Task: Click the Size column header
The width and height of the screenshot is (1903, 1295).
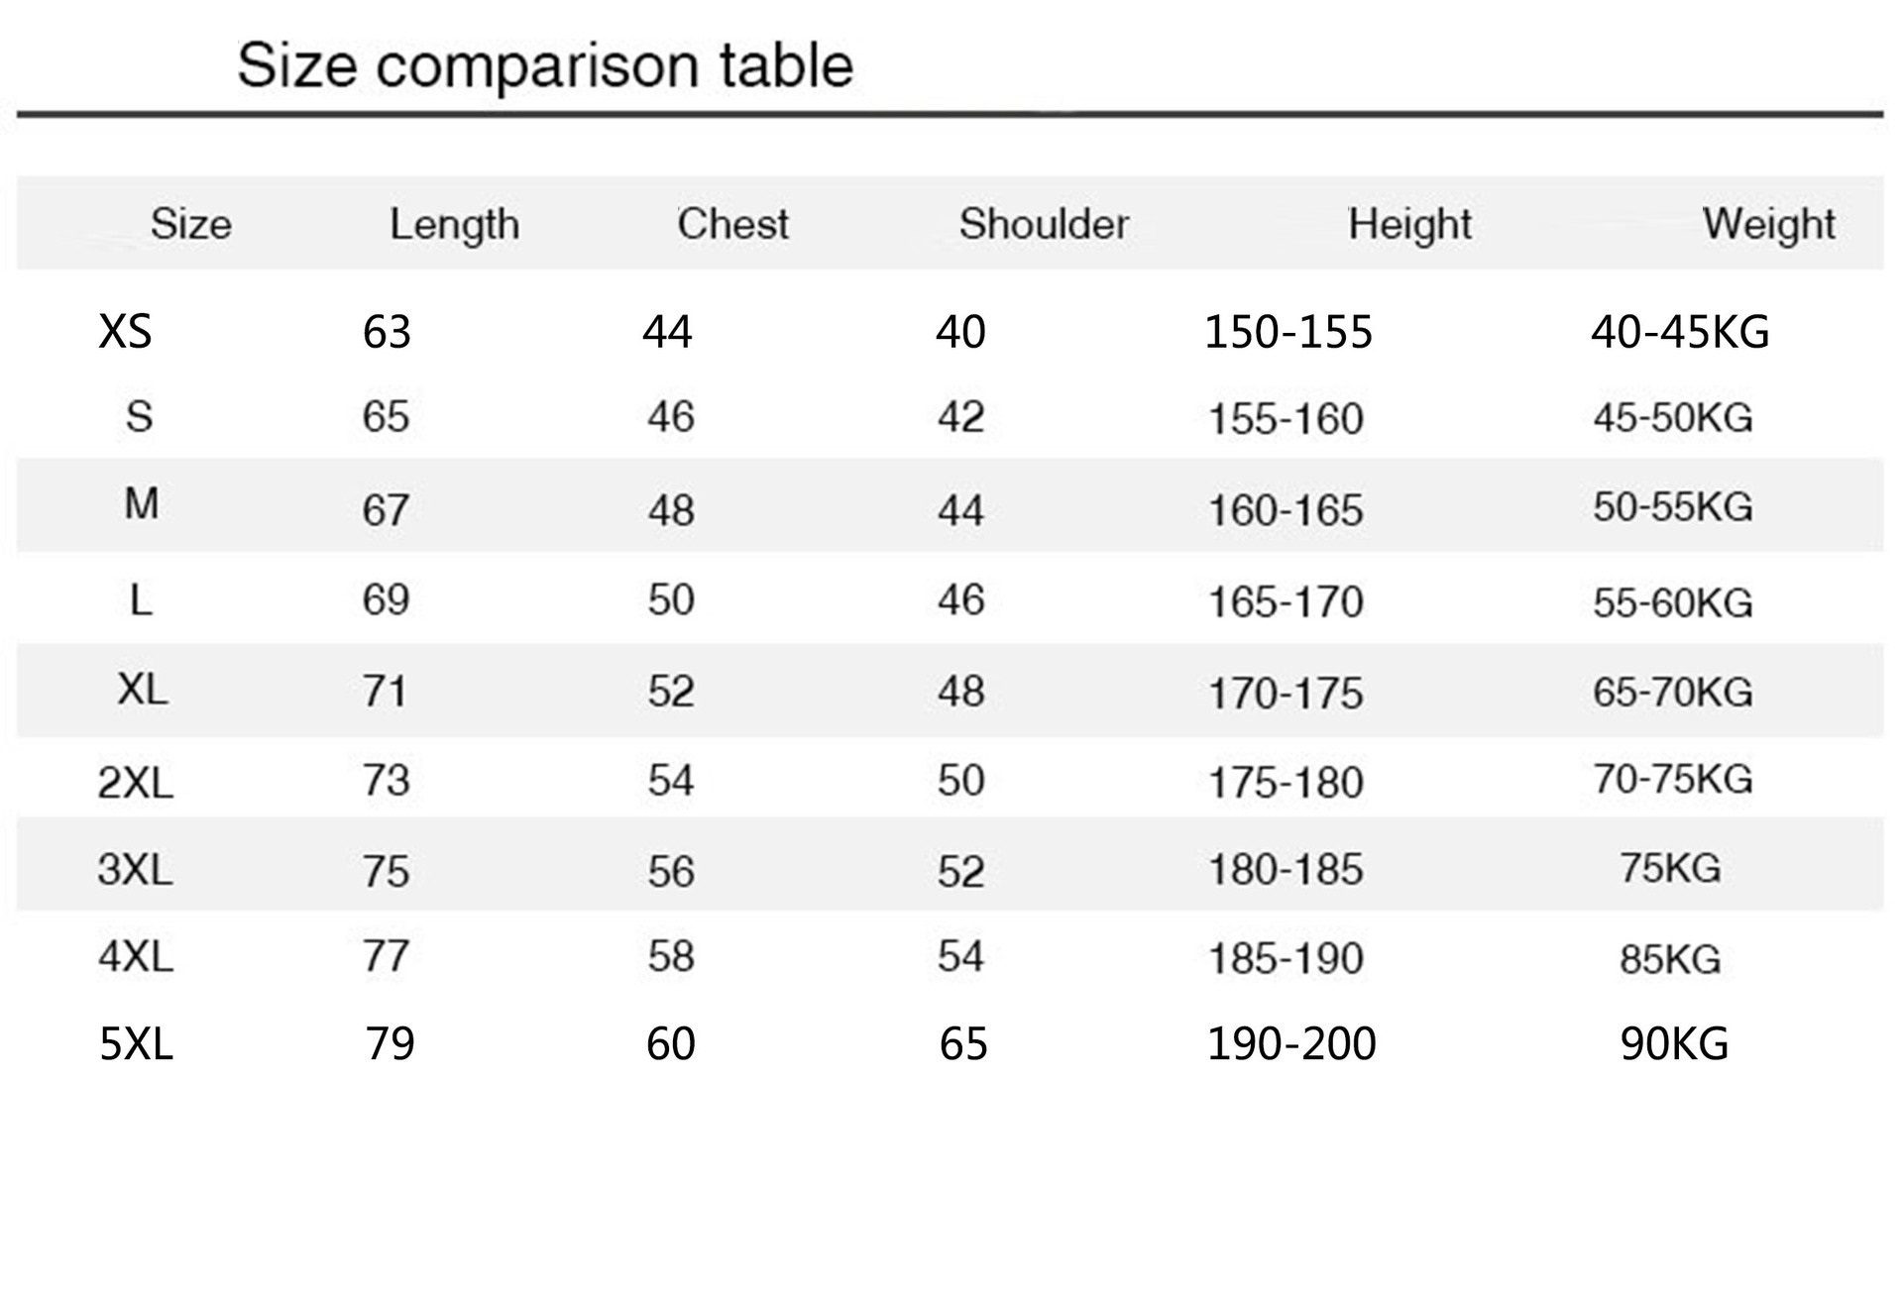Action: click(190, 225)
